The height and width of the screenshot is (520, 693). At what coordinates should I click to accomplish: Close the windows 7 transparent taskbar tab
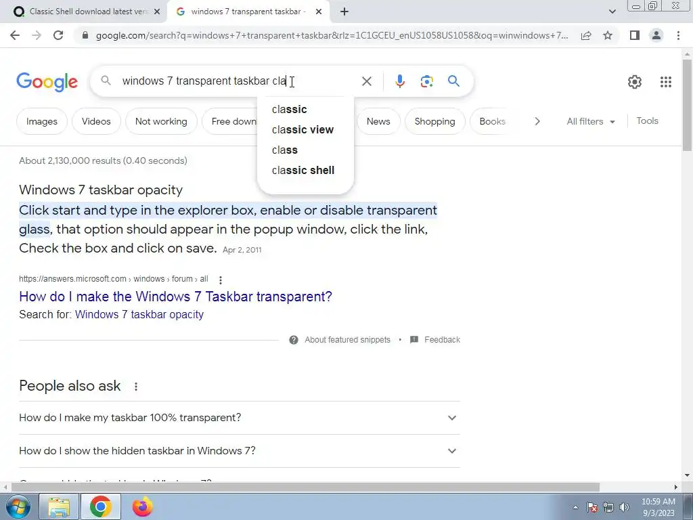319,12
